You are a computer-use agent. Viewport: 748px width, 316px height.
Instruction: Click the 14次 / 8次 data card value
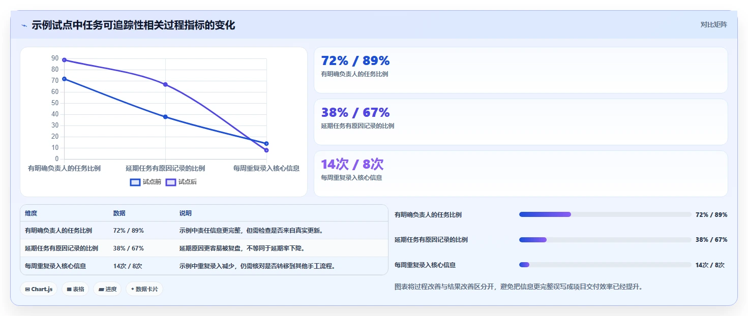(352, 165)
